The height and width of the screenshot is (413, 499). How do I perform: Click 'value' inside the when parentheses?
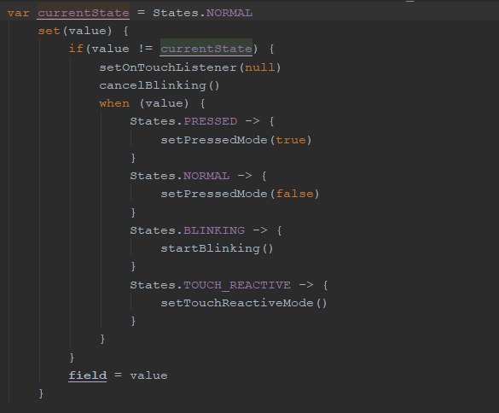coord(165,103)
